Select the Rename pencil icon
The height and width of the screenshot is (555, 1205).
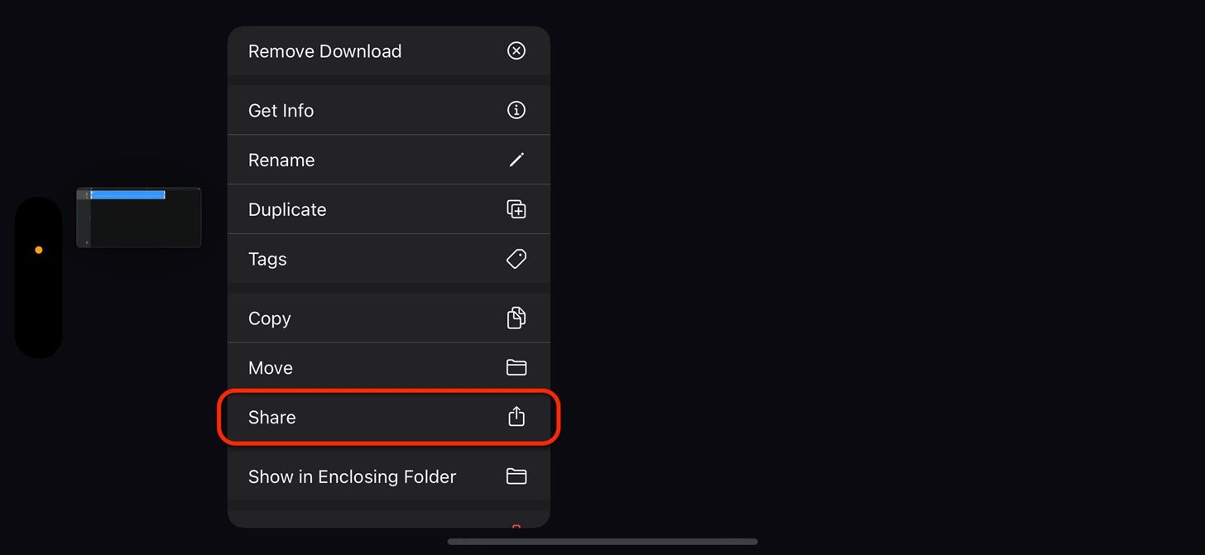click(516, 159)
